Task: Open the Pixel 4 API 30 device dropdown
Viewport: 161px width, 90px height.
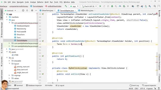Action: [89, 6]
